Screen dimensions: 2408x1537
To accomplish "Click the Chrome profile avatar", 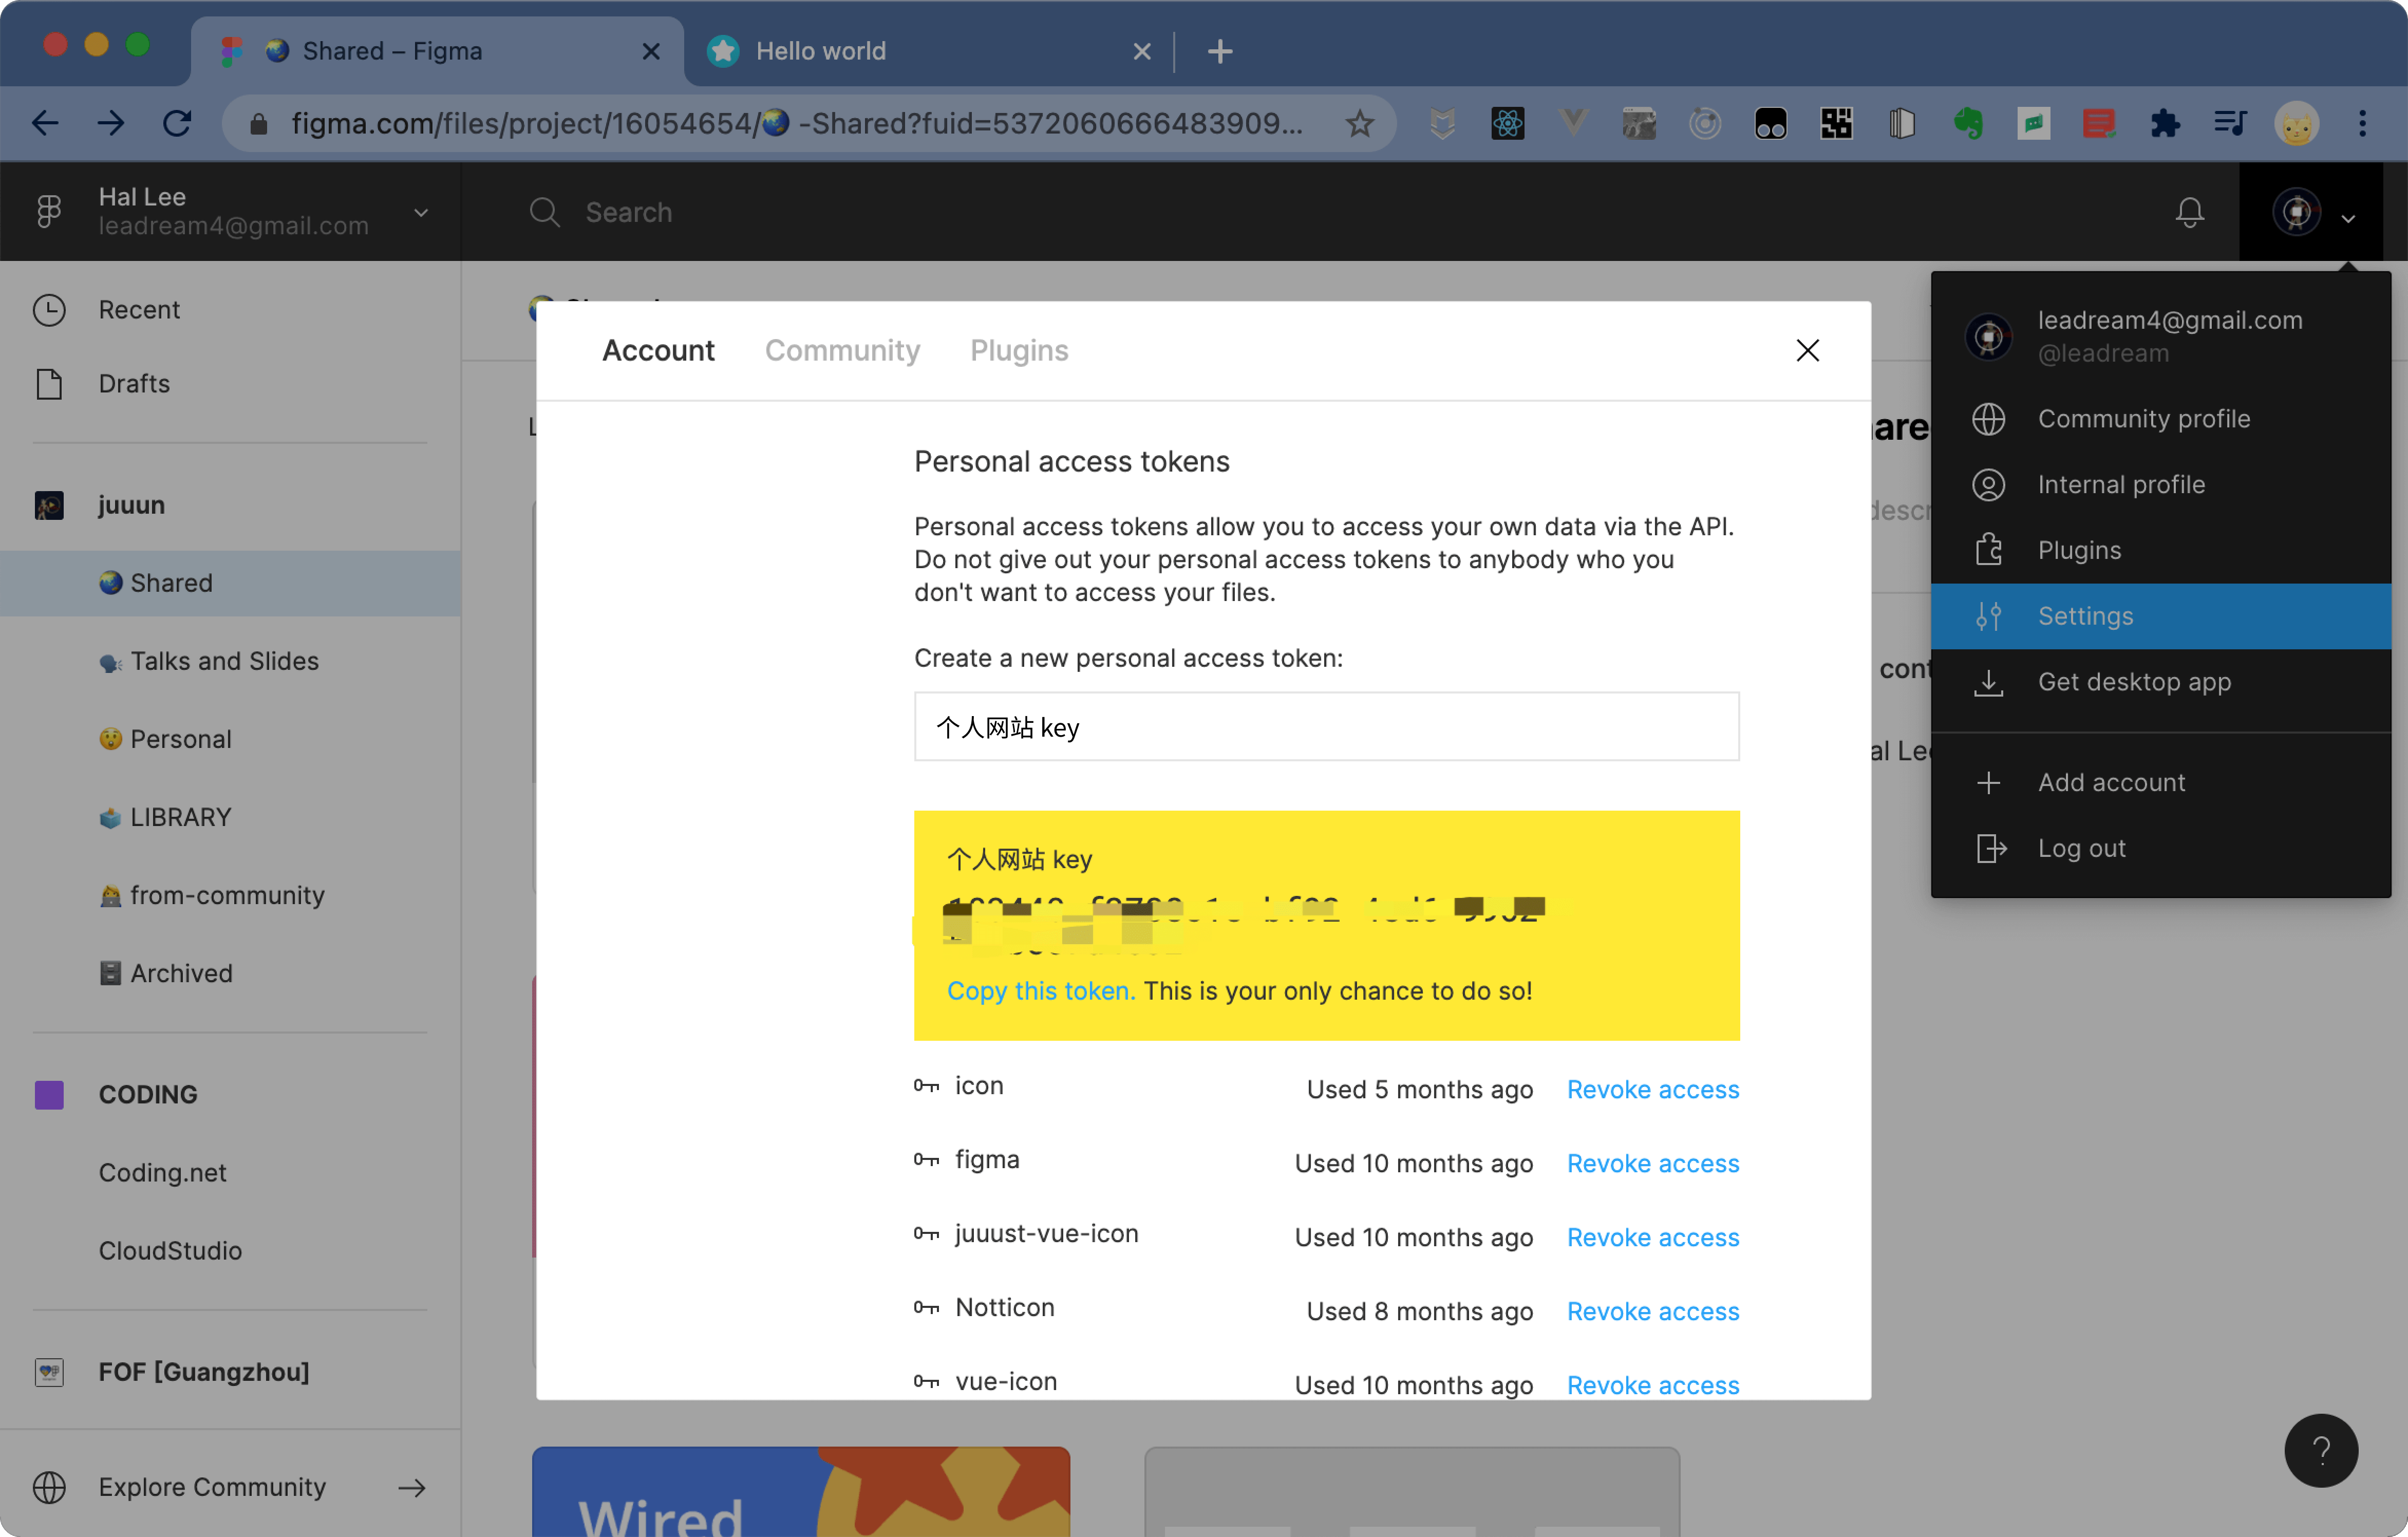I will [x=2296, y=123].
